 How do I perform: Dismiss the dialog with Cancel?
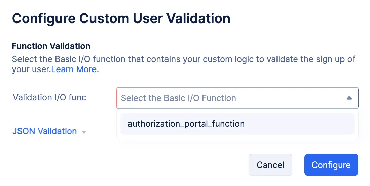[270, 165]
